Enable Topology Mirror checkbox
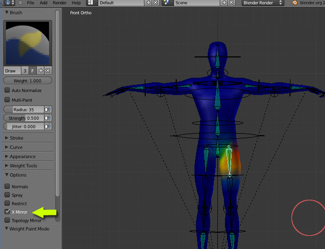This screenshot has width=325, height=249. pos(7,220)
